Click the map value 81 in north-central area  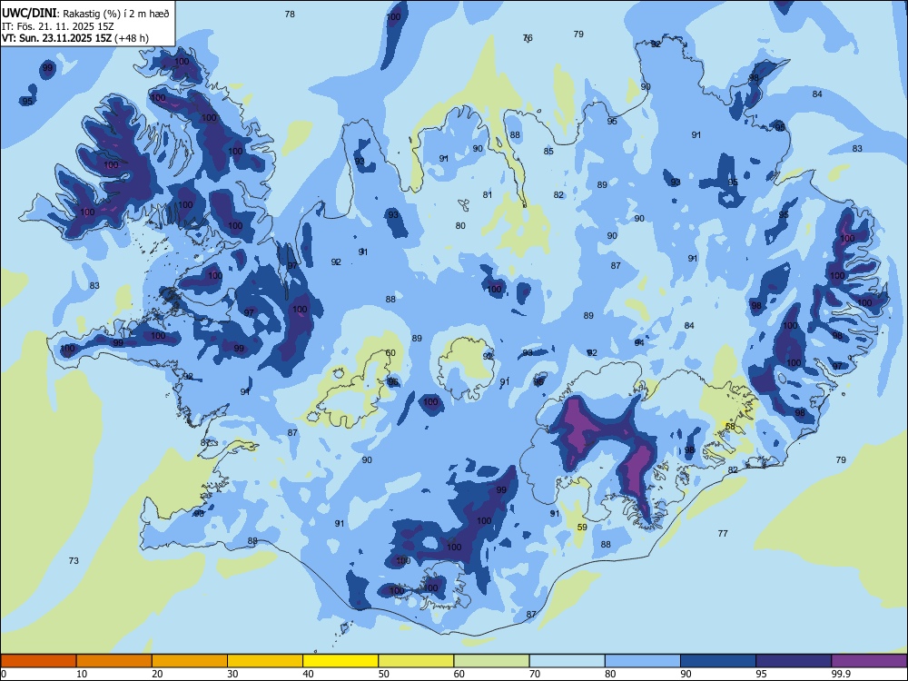pyautogui.click(x=488, y=194)
